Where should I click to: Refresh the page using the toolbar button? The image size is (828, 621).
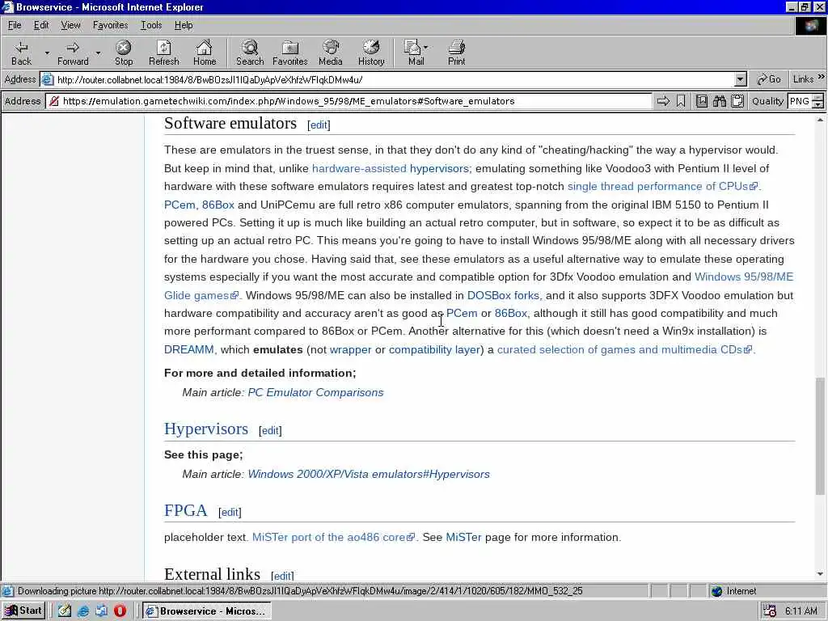click(163, 53)
